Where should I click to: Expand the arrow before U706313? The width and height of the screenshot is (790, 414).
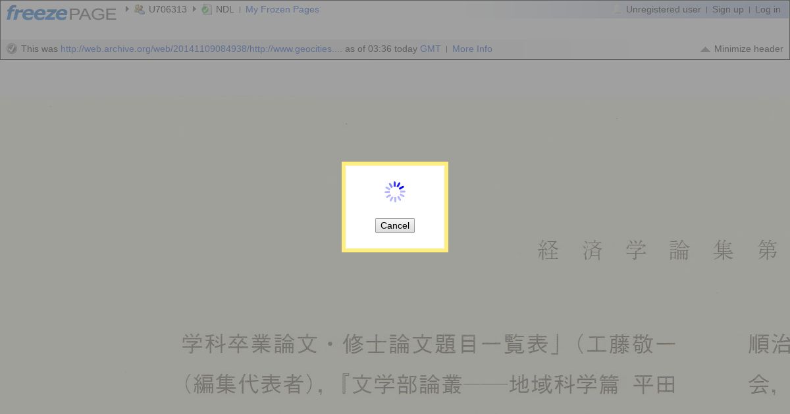[x=127, y=9]
